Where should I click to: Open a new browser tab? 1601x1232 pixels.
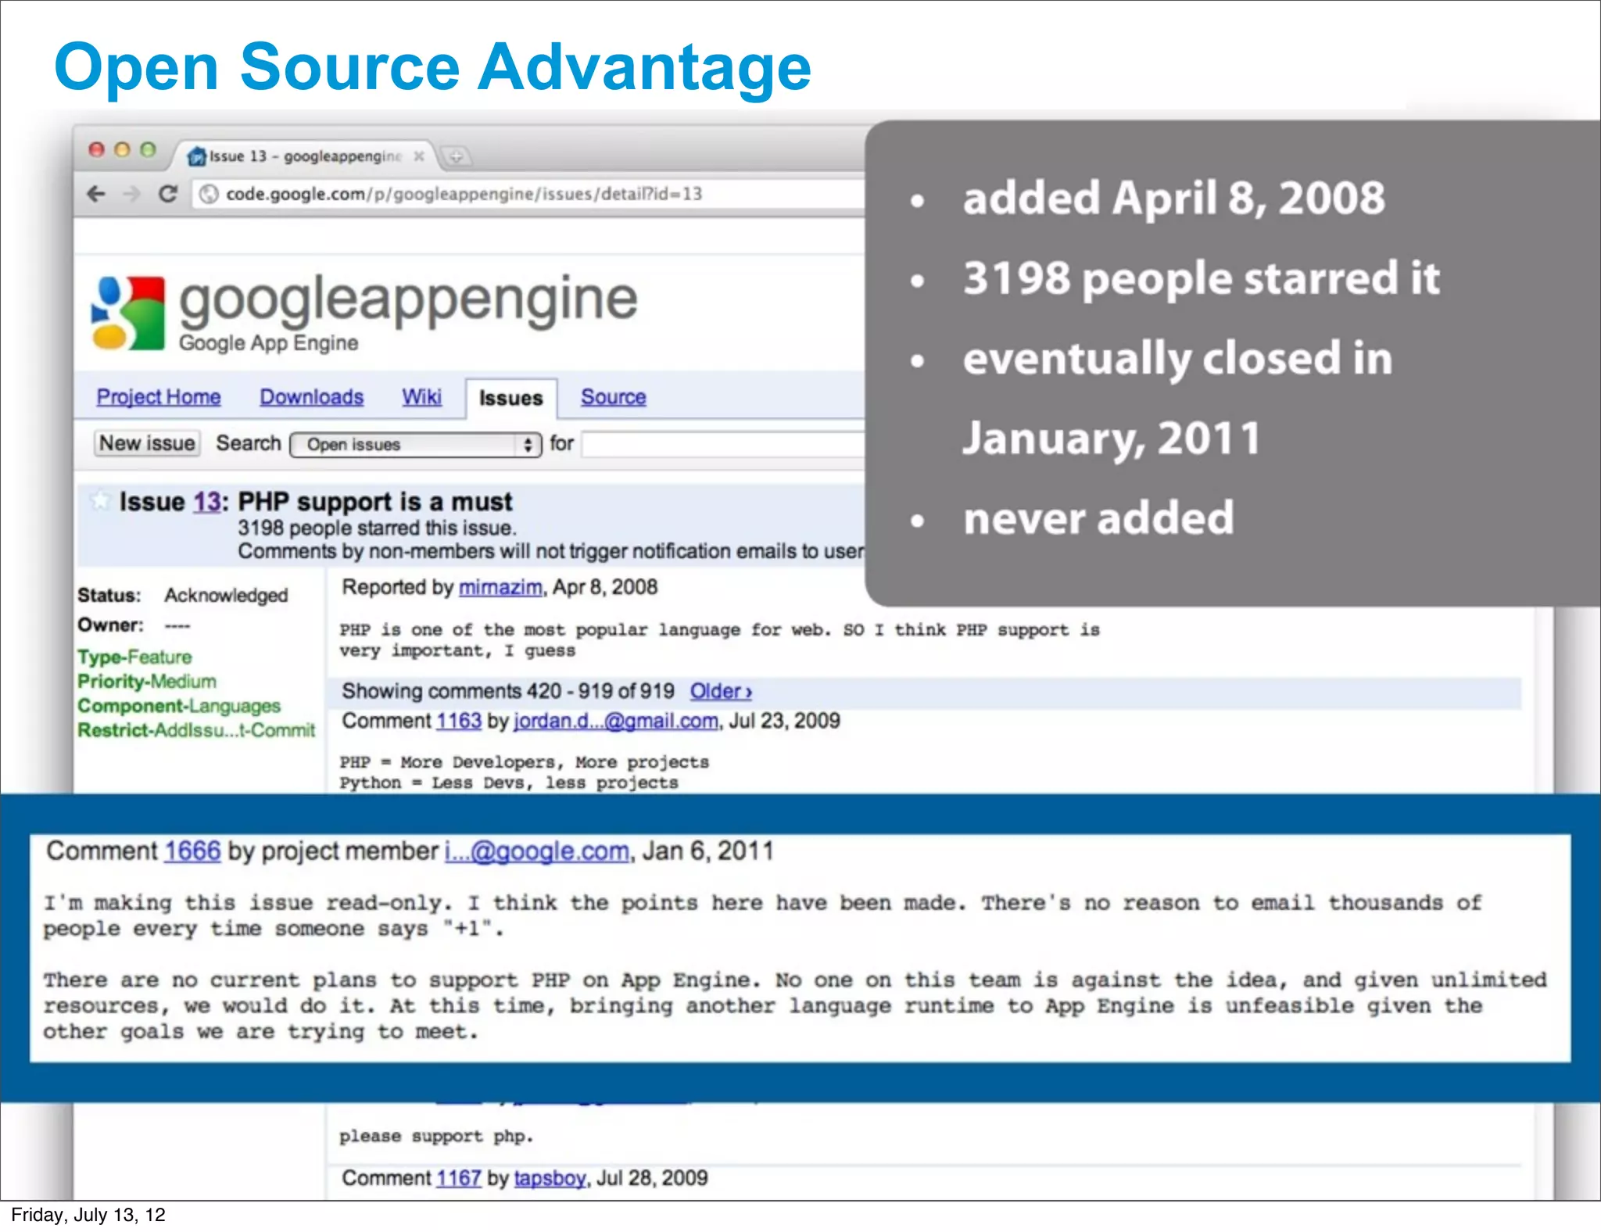[457, 156]
